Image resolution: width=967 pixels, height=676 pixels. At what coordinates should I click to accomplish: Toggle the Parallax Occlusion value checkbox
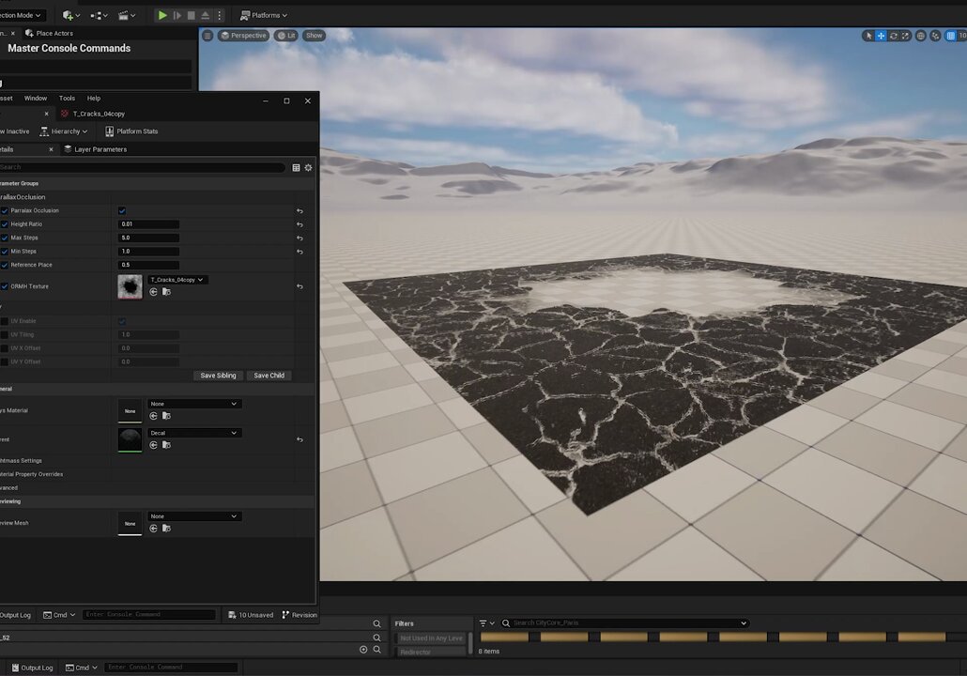point(122,211)
